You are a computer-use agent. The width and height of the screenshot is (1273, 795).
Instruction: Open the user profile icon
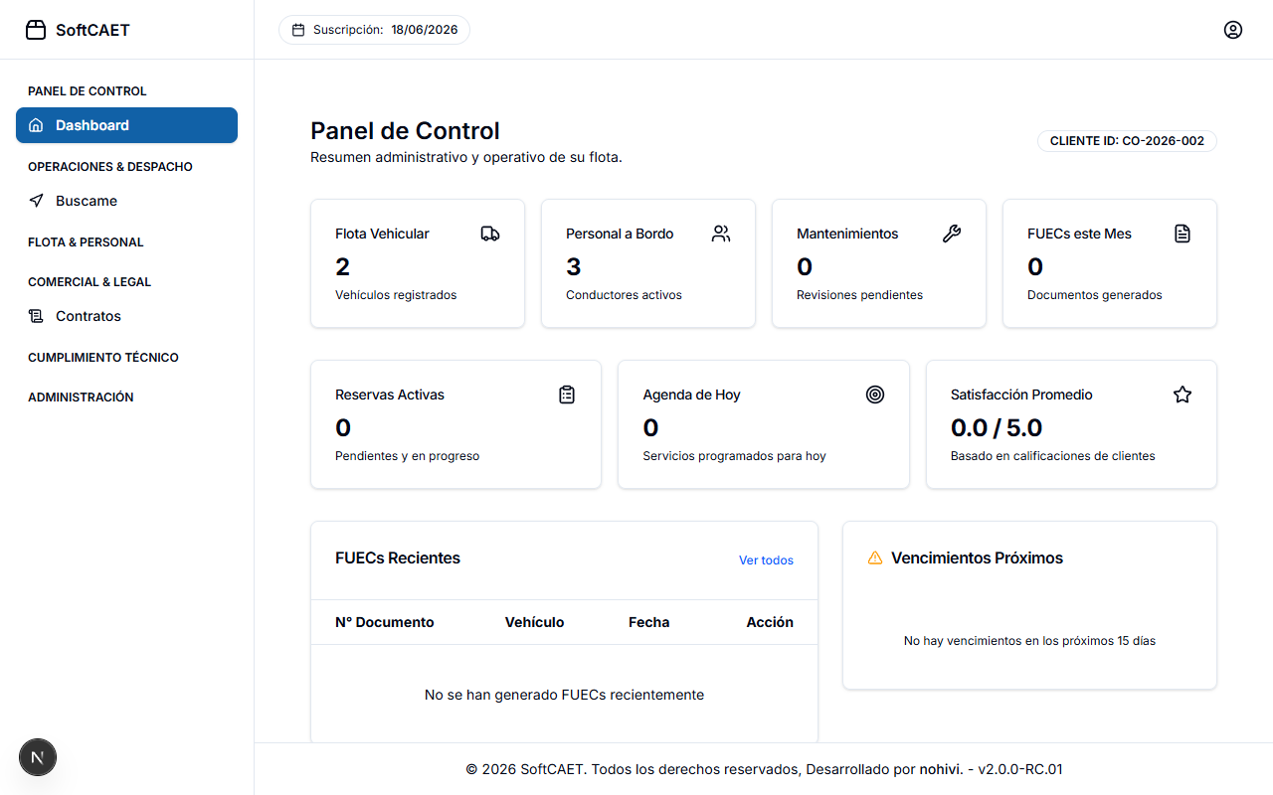(x=1233, y=30)
